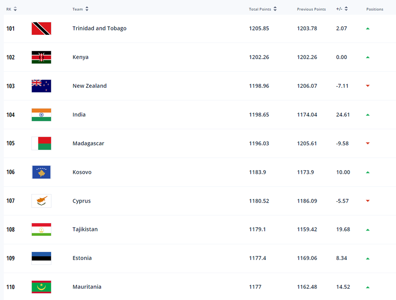
Task: Sort by Team column arrows
Action: pos(87,9)
